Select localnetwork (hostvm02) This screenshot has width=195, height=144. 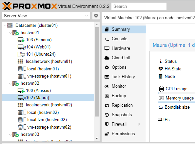(x=49, y=105)
